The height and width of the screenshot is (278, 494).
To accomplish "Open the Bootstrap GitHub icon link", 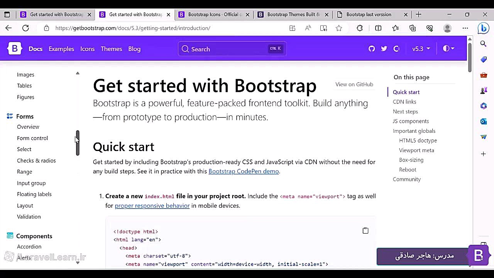I will 372,49.
